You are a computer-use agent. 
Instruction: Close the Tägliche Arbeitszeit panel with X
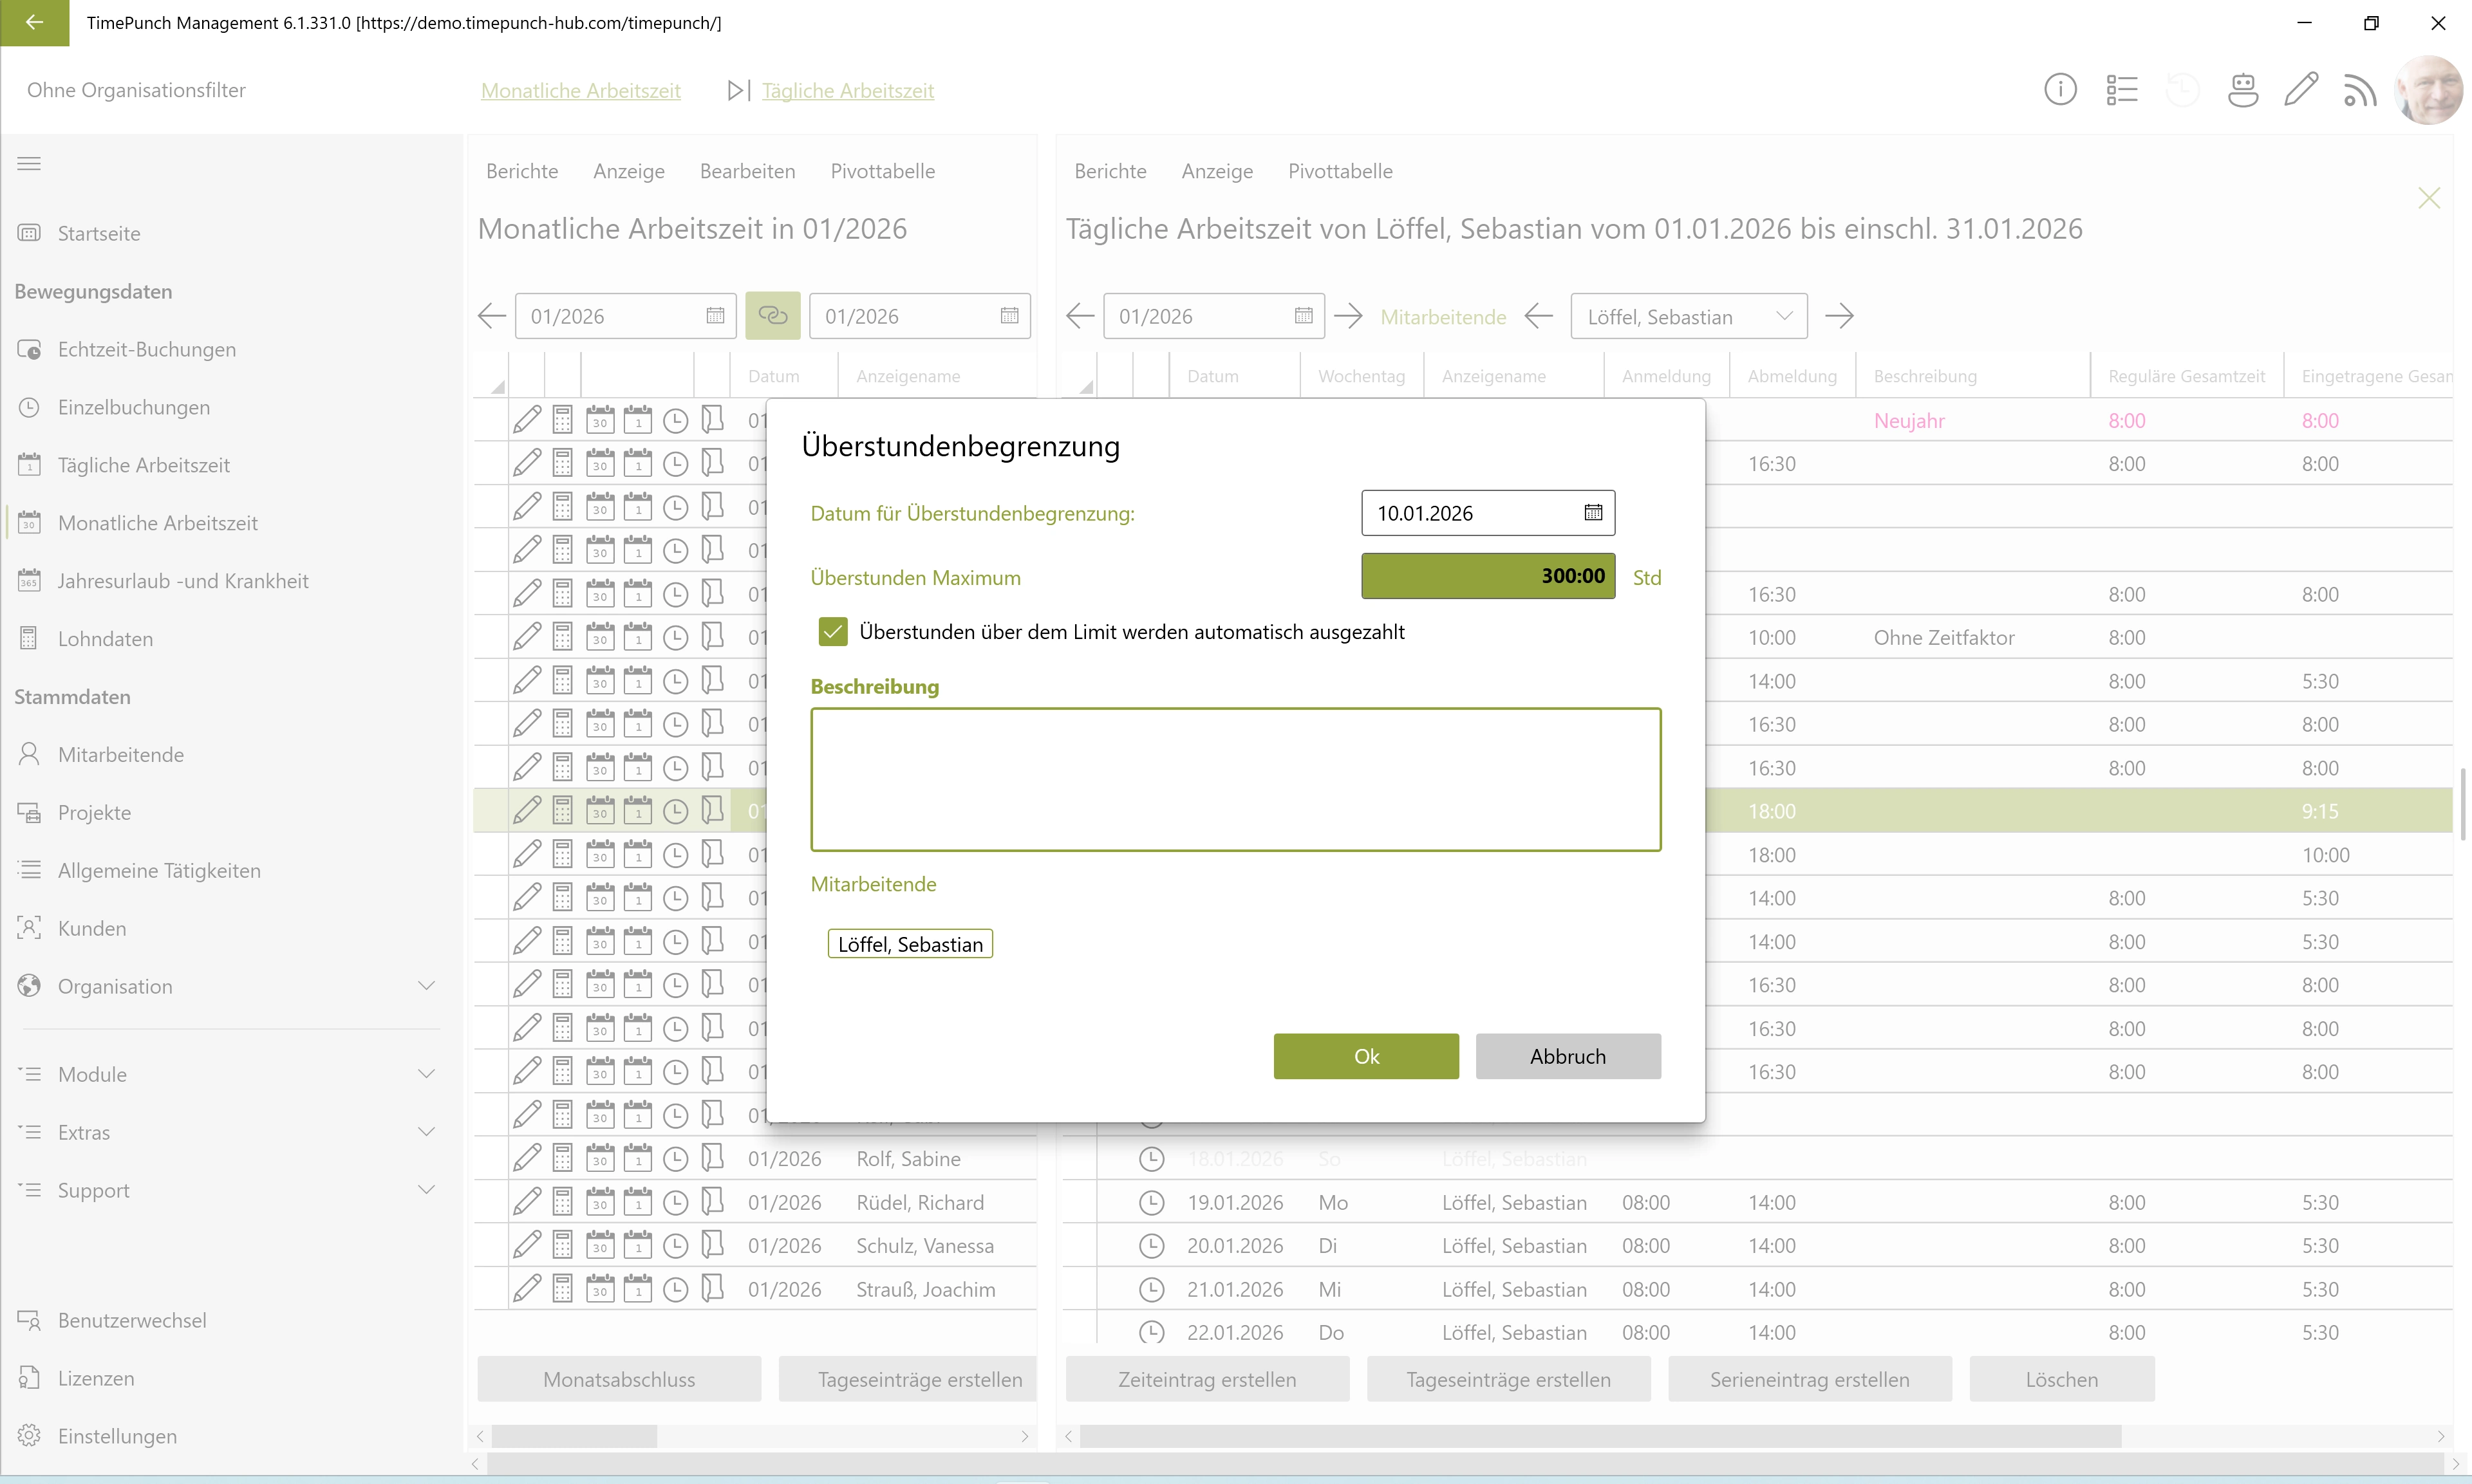2429,198
